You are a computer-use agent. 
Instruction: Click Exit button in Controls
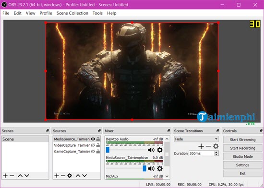click(242, 173)
